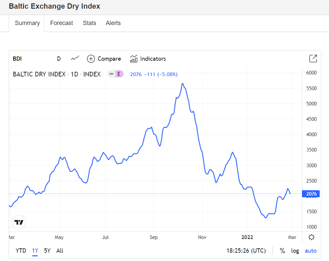Open the Alerts tab

point(113,23)
